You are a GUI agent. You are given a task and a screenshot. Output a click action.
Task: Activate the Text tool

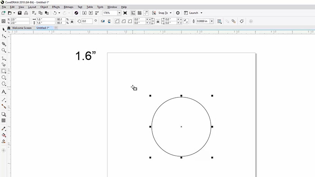coord(4,92)
